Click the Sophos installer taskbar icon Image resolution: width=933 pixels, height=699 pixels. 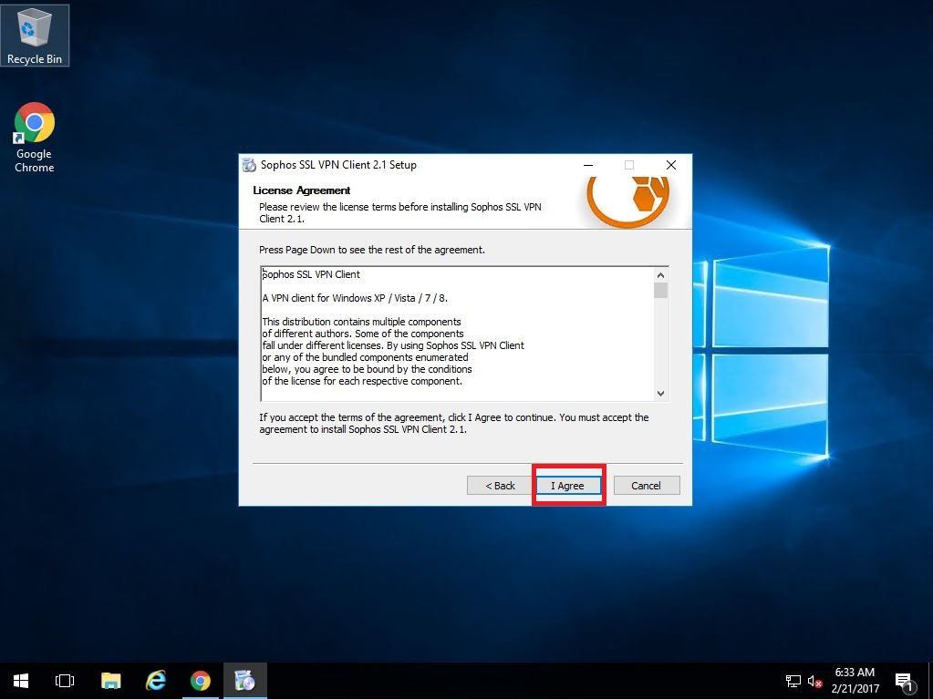[245, 681]
